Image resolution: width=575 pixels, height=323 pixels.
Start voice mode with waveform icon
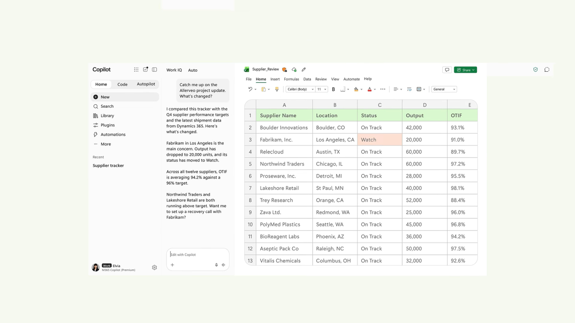coord(223,265)
